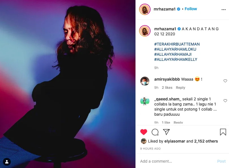
Task: View amirsyakibbb's profile avatar
Action: [145, 81]
